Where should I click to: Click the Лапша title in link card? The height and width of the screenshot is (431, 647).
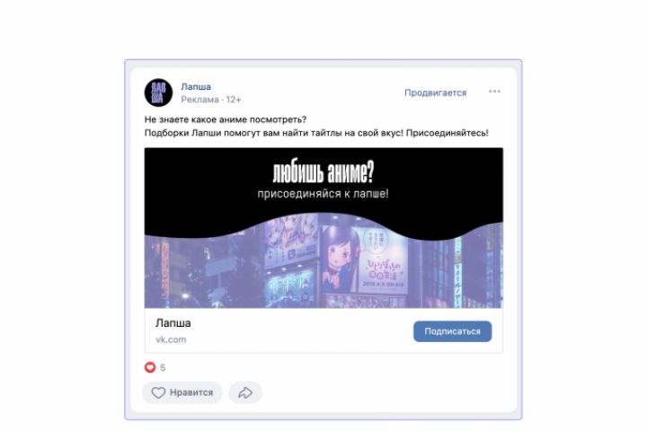coord(173,323)
